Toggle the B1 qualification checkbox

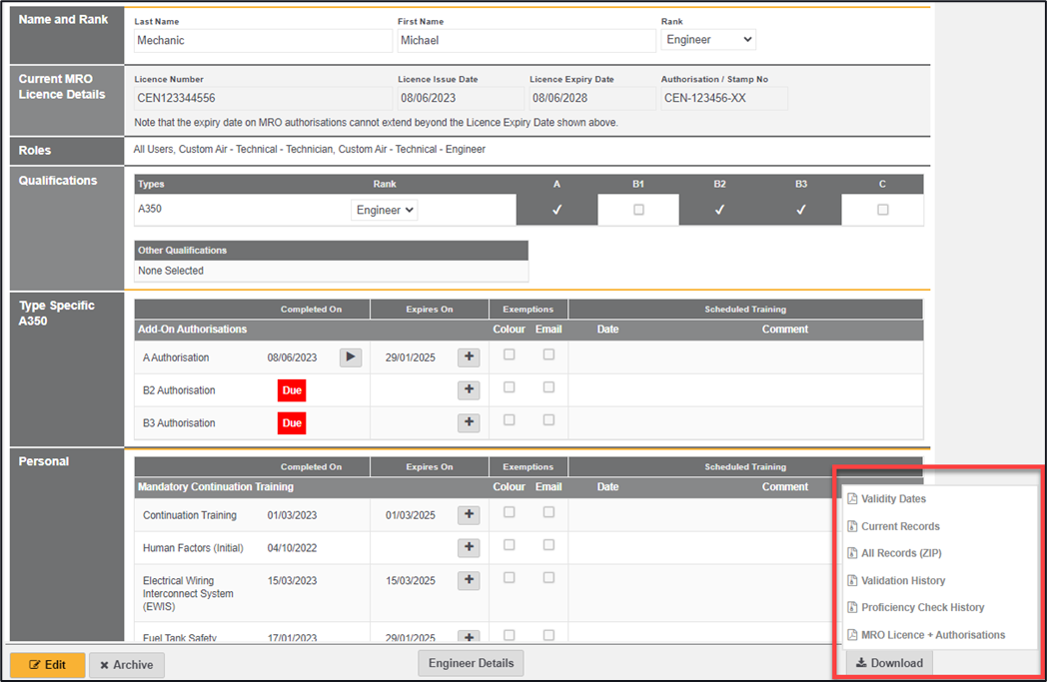638,210
